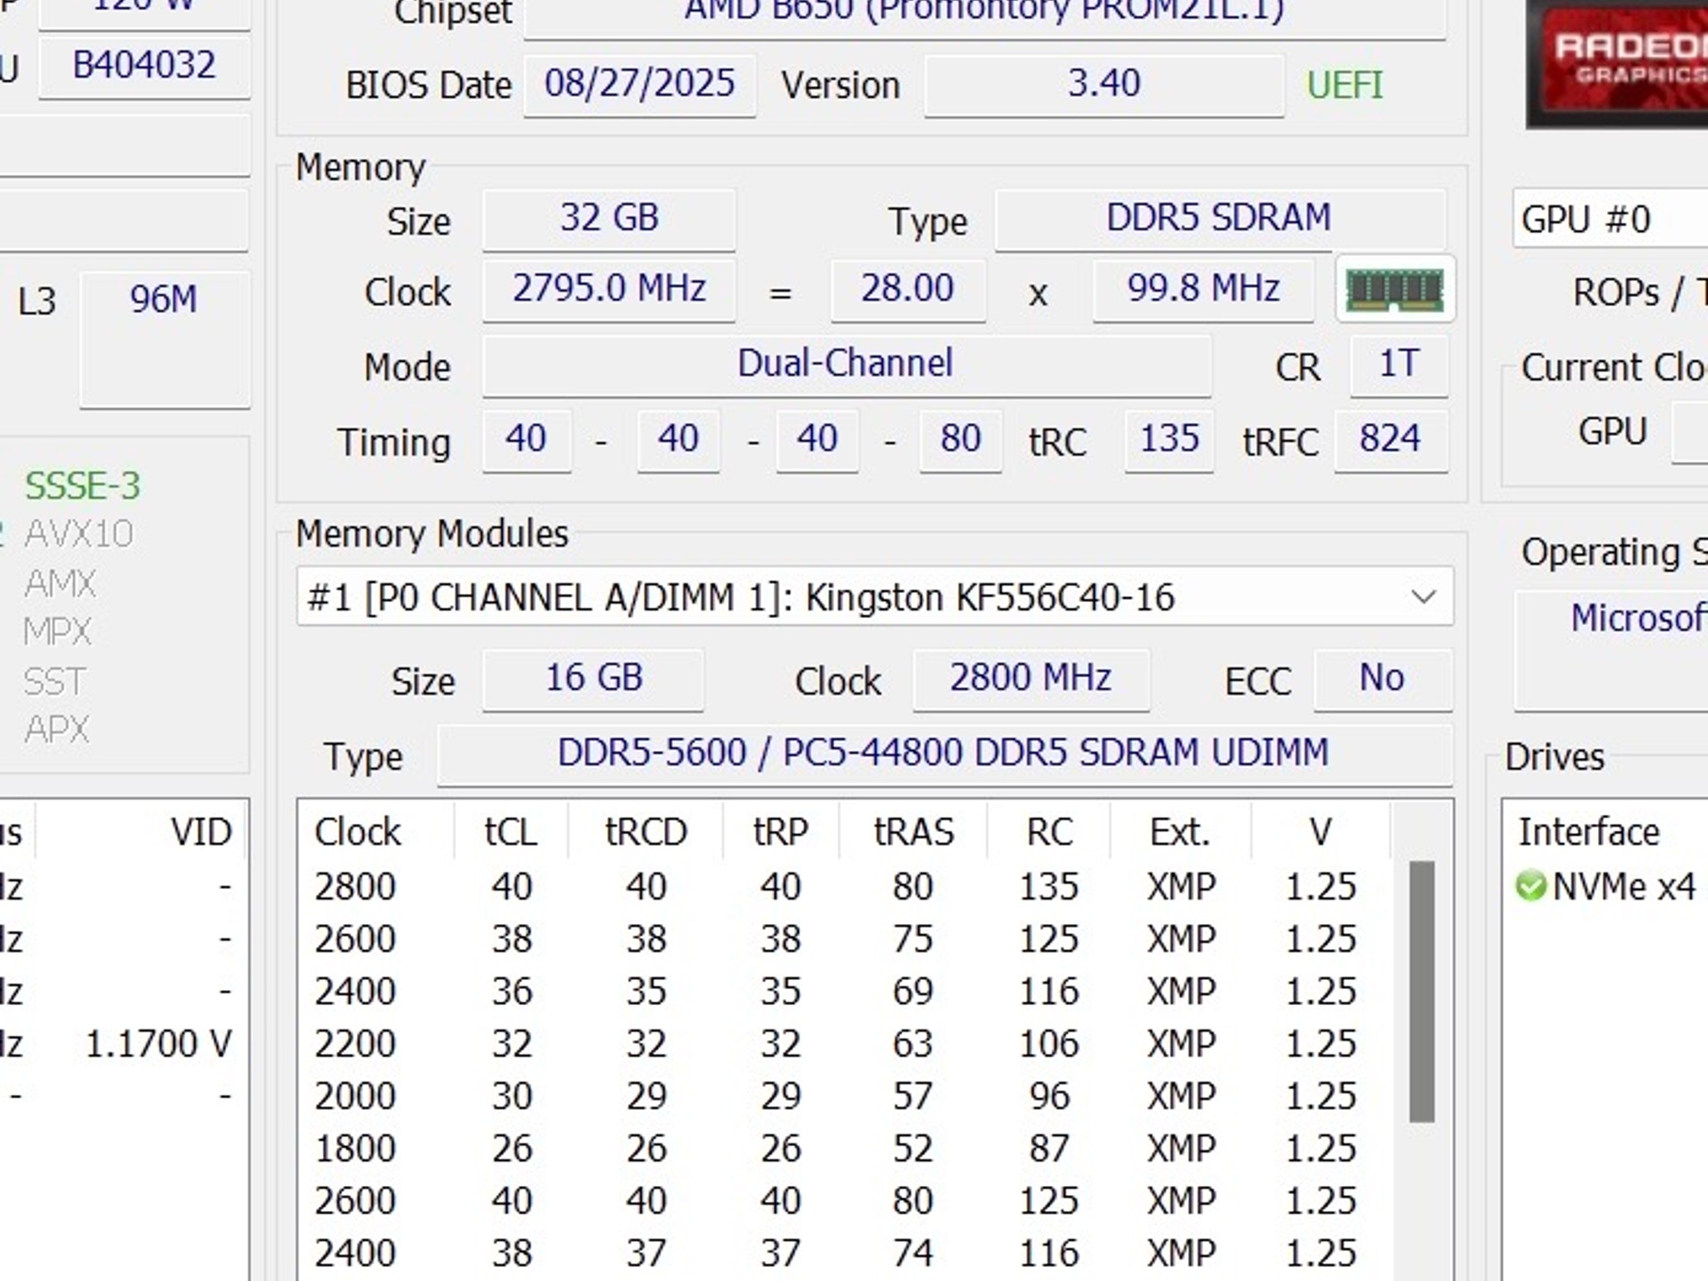Select the 2200 clock XMP row
The width and height of the screenshot is (1708, 1281).
pos(846,1044)
